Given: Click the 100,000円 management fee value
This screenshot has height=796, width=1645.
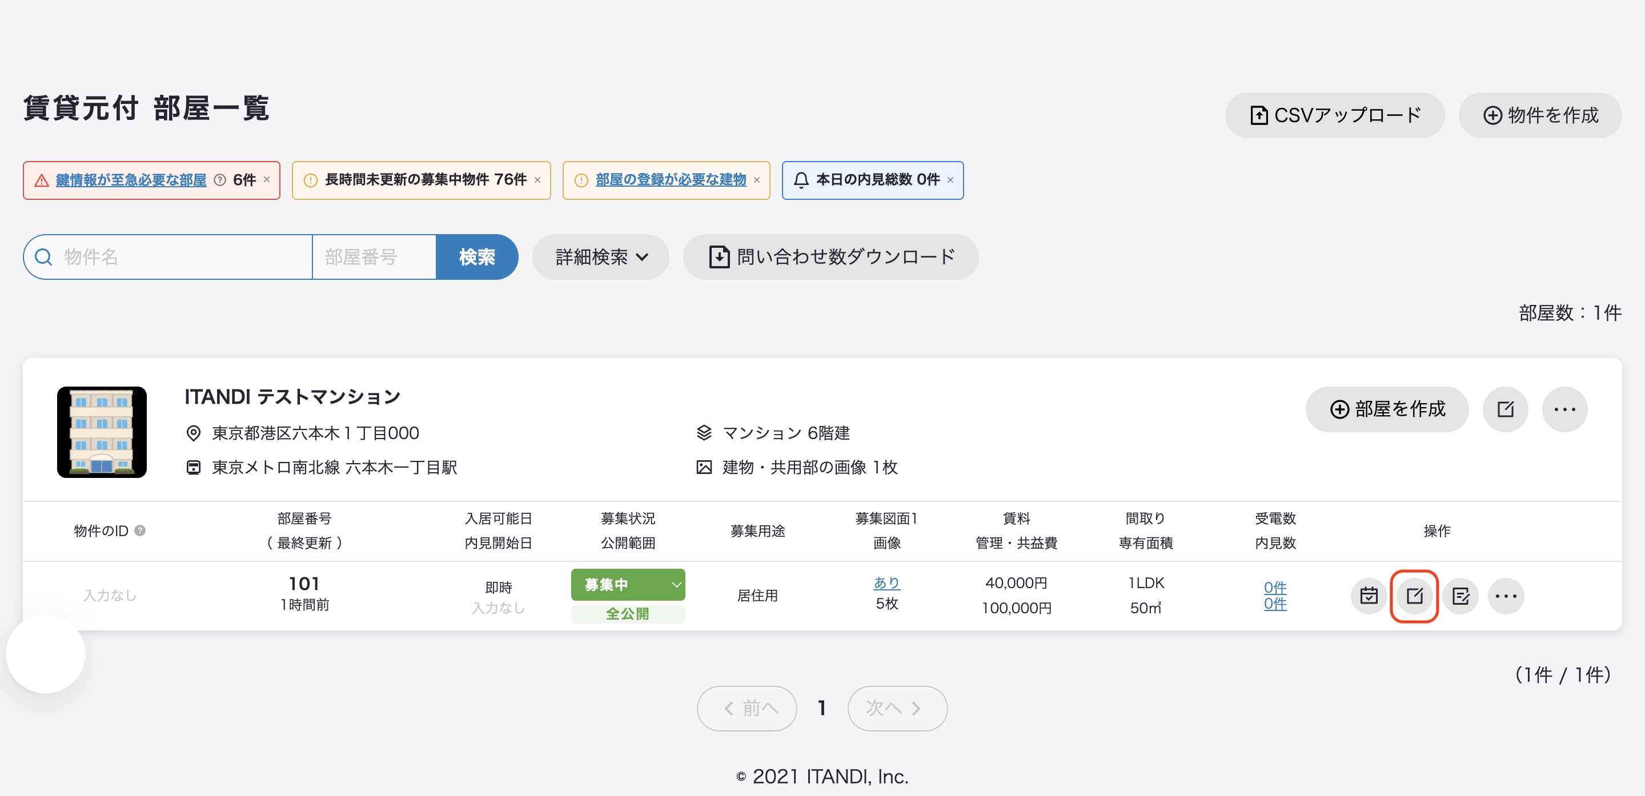Looking at the screenshot, I should tap(1016, 608).
